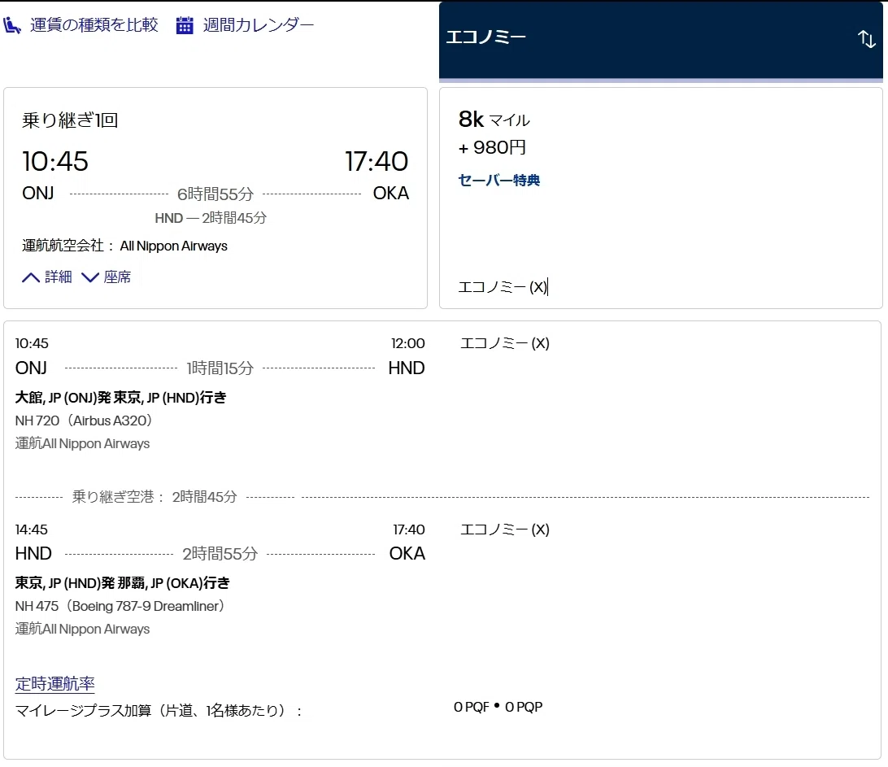
Task: Click the sort arrows icon in エコノミー header
Action: pos(867,38)
